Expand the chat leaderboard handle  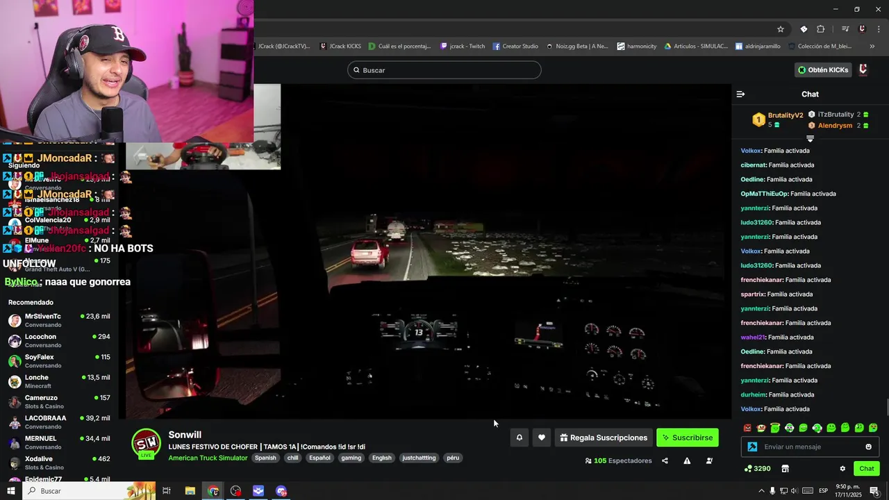click(810, 139)
